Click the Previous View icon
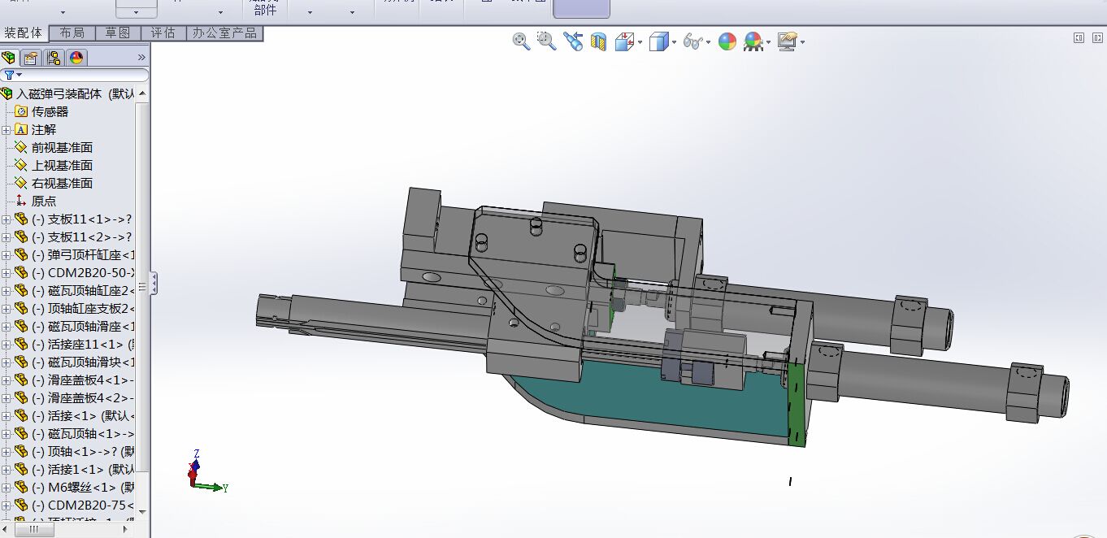1107x538 pixels. tap(573, 41)
